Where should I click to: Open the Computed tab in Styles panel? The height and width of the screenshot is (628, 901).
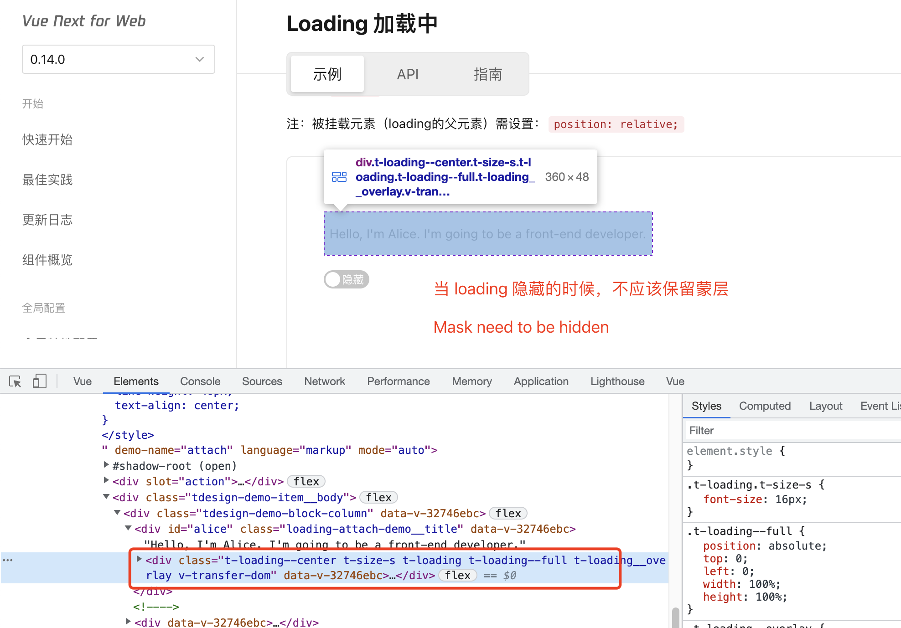pos(765,406)
